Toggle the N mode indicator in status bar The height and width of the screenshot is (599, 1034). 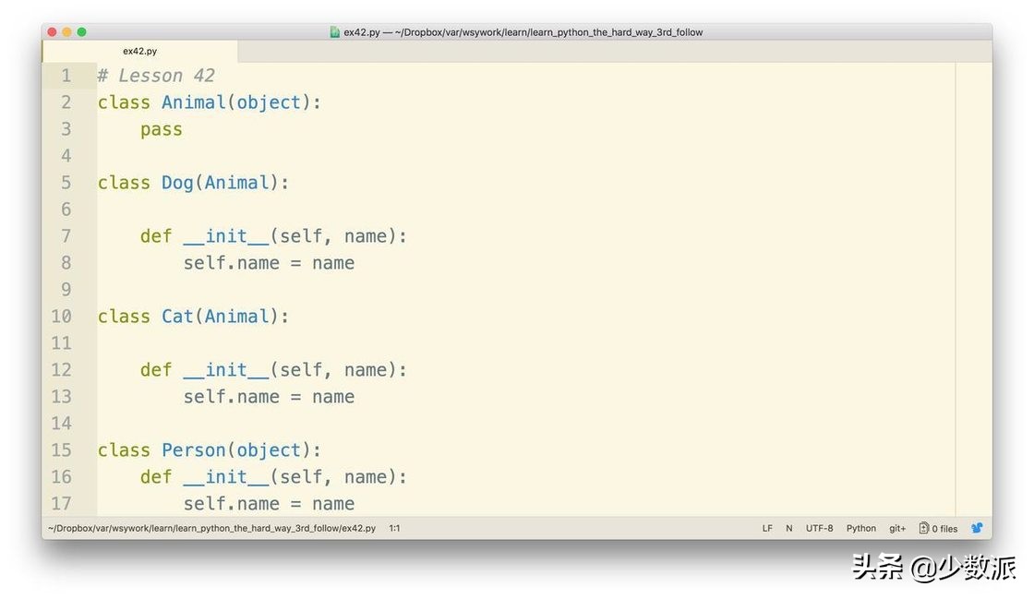pos(788,528)
